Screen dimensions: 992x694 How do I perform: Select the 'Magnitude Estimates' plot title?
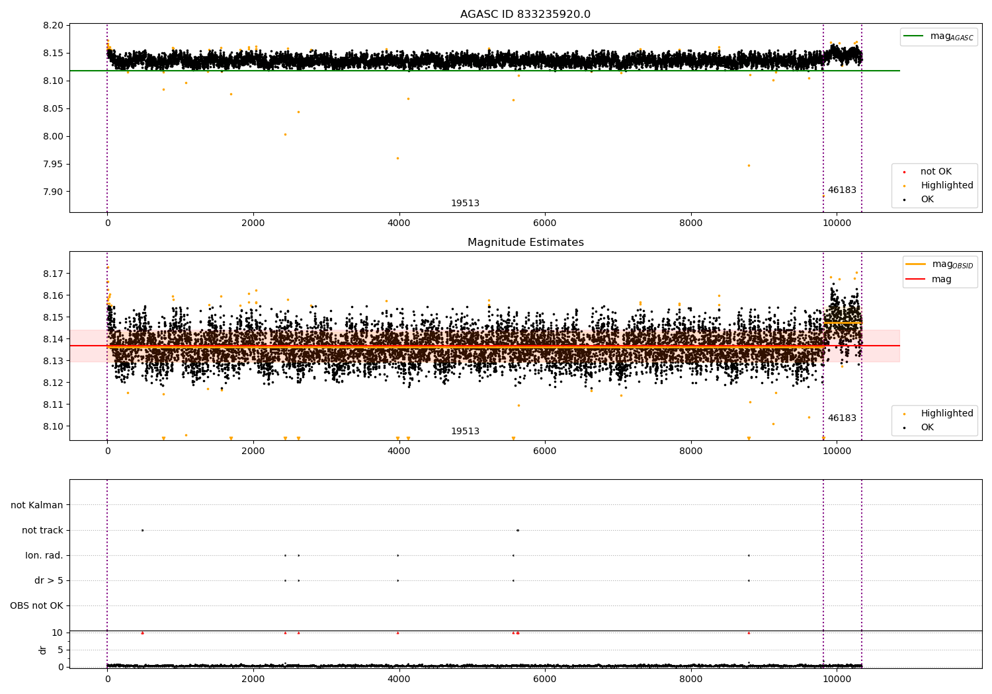tap(525, 243)
